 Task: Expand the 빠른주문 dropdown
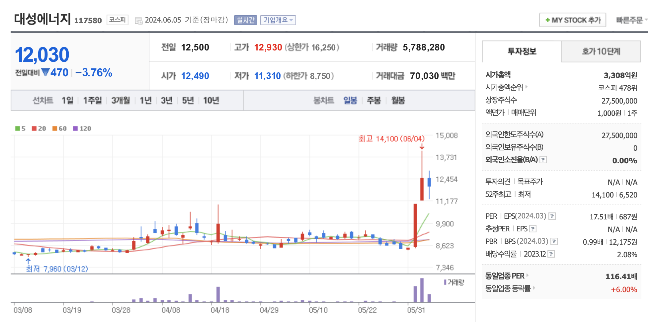tap(632, 20)
